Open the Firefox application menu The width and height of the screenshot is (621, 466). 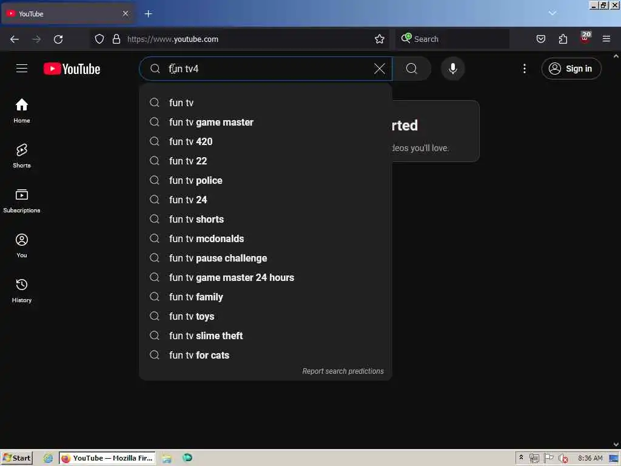click(606, 39)
